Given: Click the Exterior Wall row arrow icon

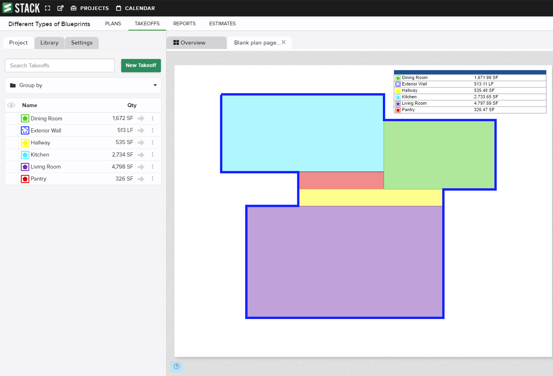Looking at the screenshot, I should [141, 130].
